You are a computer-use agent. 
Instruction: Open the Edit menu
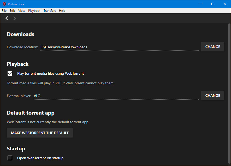[12, 11]
